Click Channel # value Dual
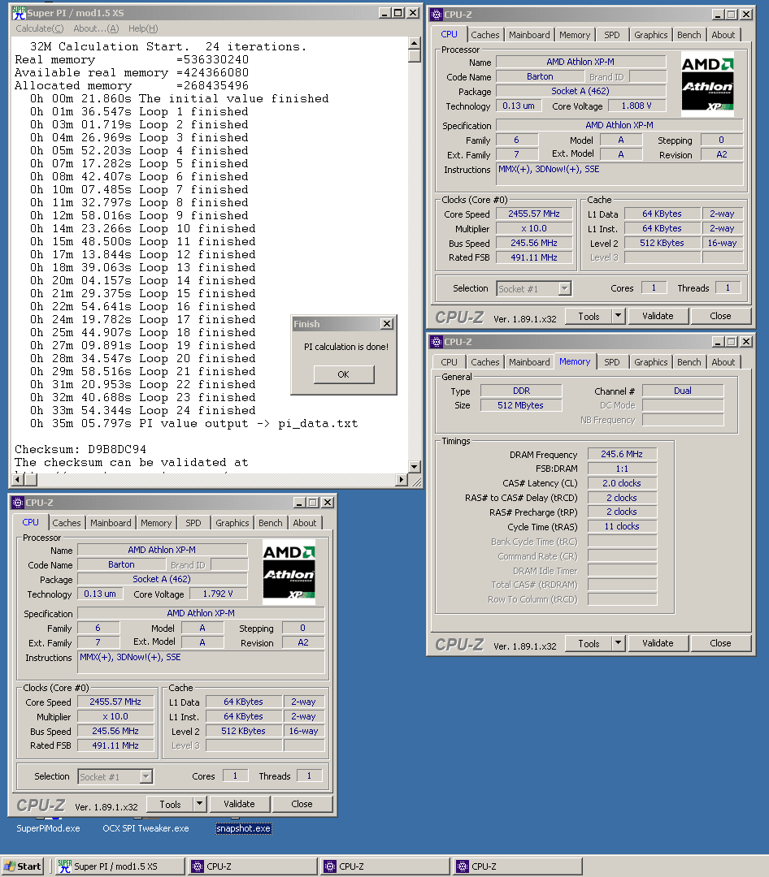 point(683,391)
